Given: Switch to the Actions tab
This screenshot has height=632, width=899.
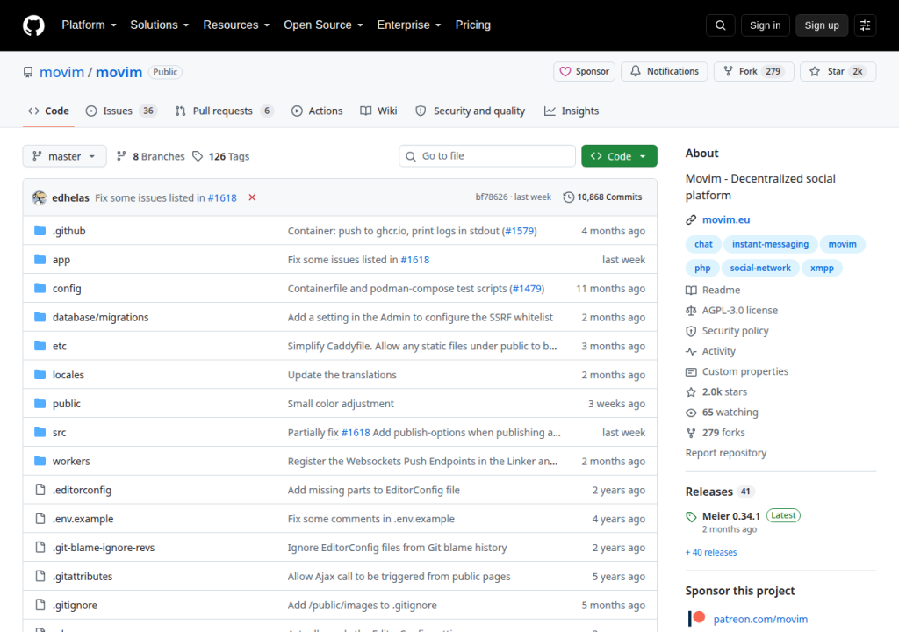Looking at the screenshot, I should [317, 111].
